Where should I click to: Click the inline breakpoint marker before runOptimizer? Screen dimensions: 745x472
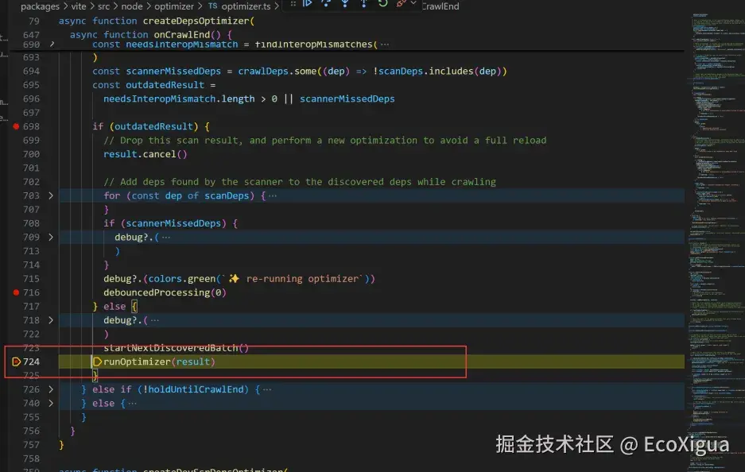pos(97,362)
